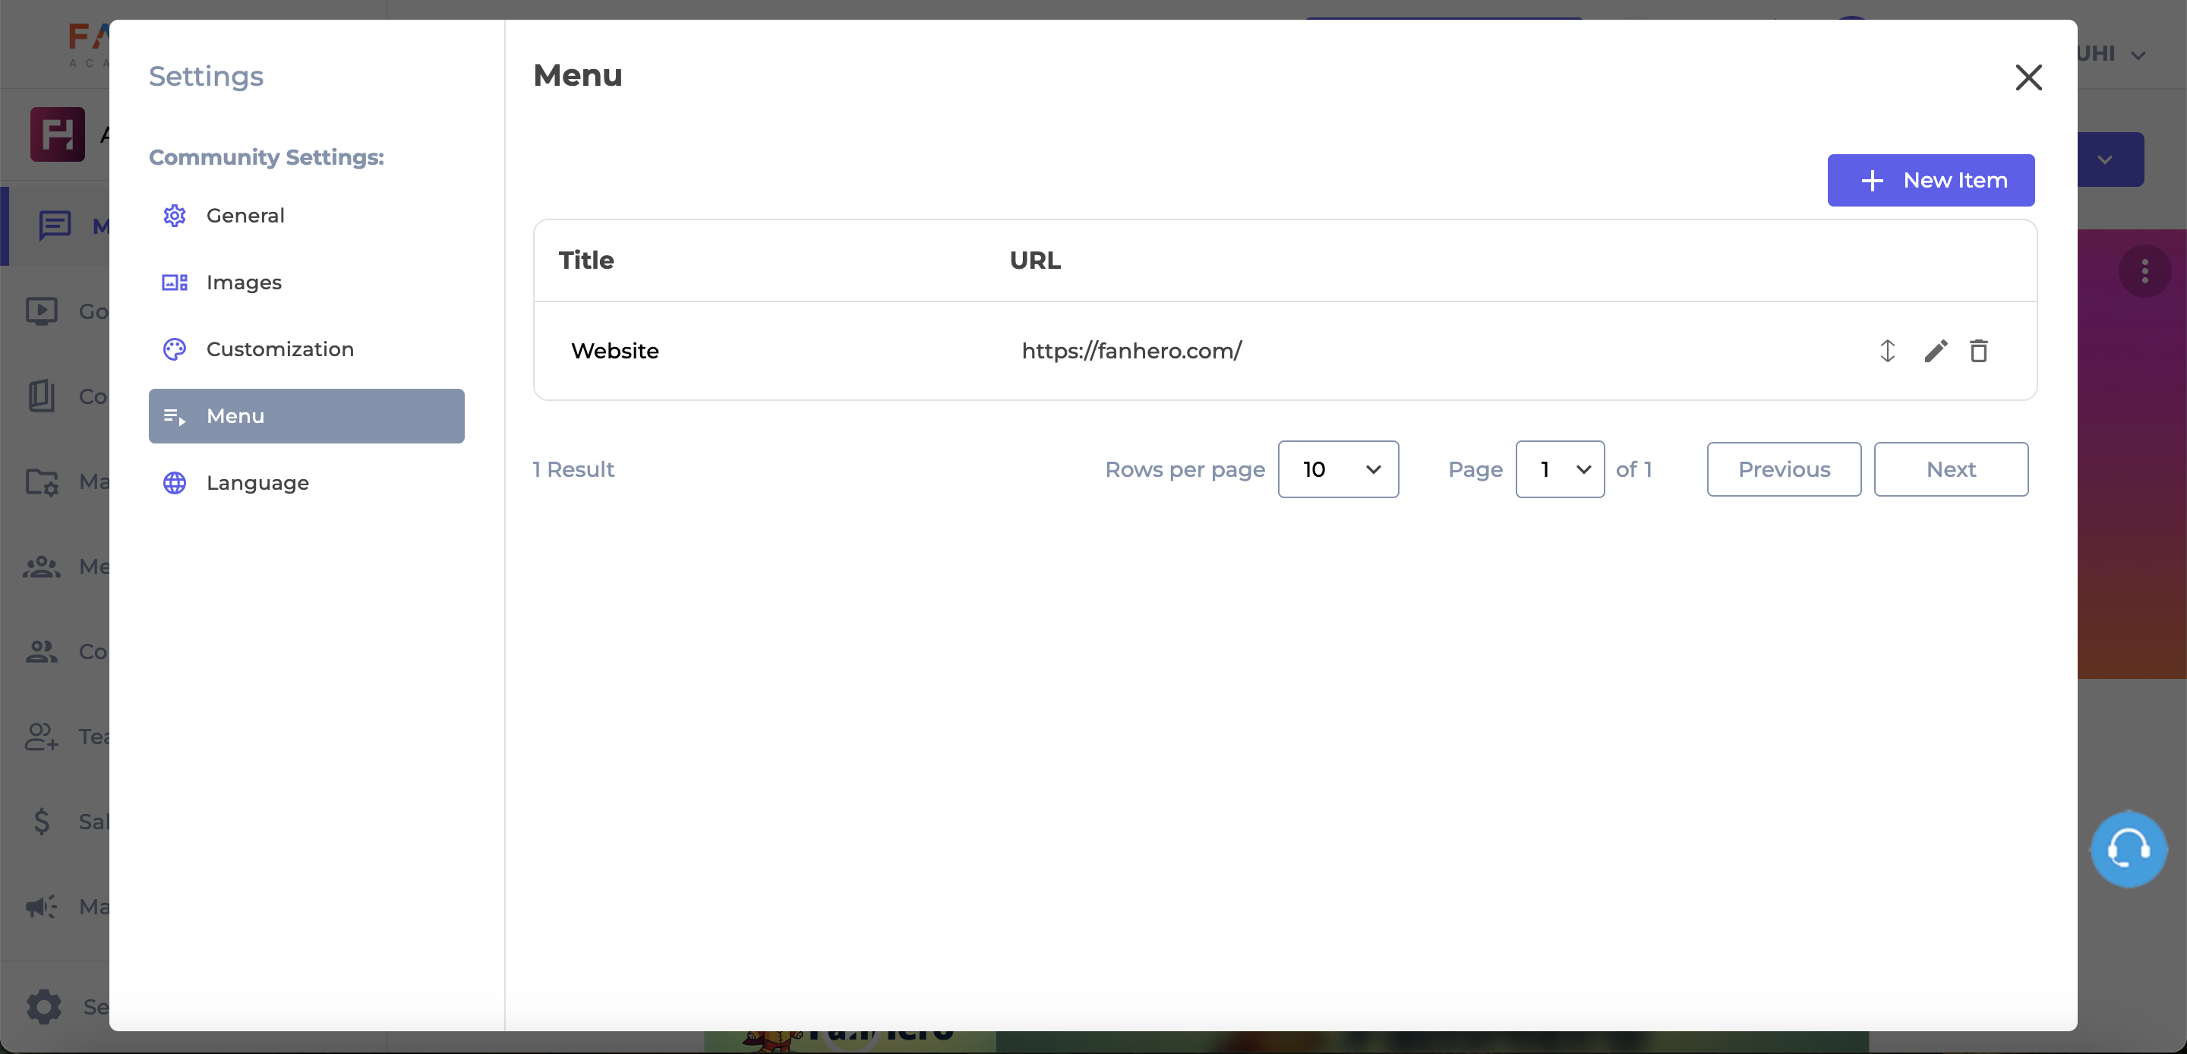Open the Page number dropdown
2187x1054 pixels.
pyautogui.click(x=1559, y=469)
